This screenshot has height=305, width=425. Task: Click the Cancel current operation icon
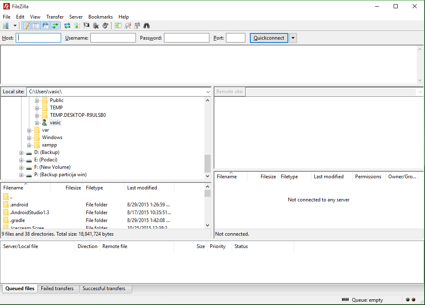point(87,26)
